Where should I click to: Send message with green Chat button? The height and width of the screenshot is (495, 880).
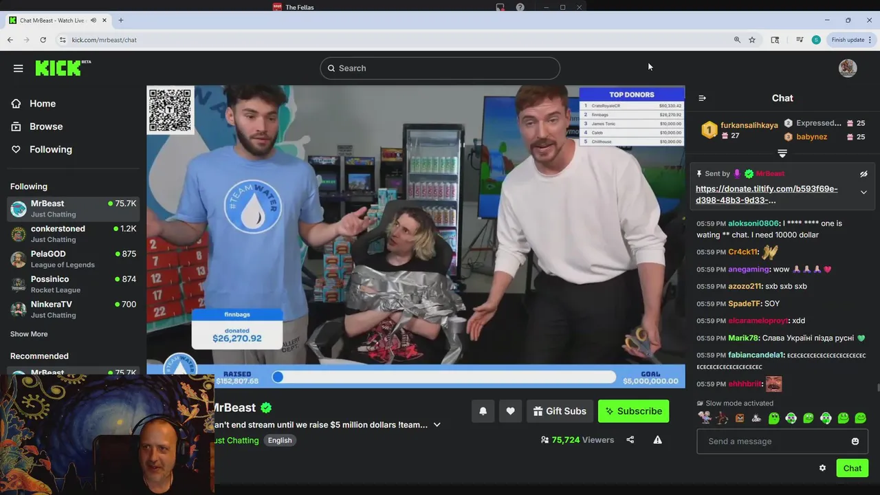coord(852,468)
